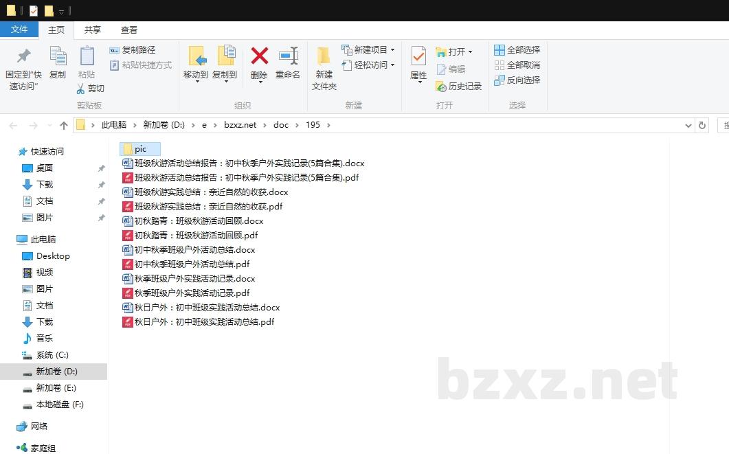Click the Paste clipboard icon

87,56
